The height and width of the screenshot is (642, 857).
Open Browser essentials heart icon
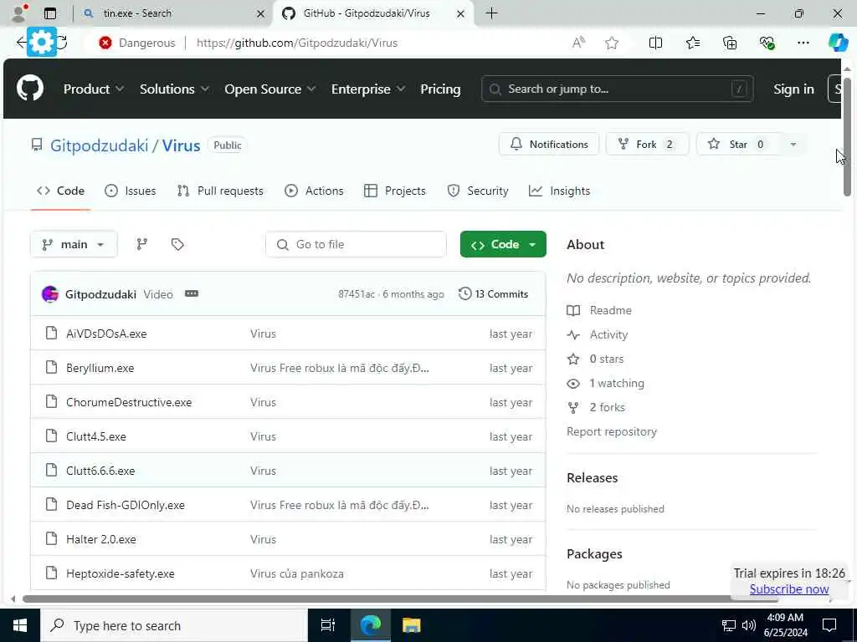click(767, 43)
